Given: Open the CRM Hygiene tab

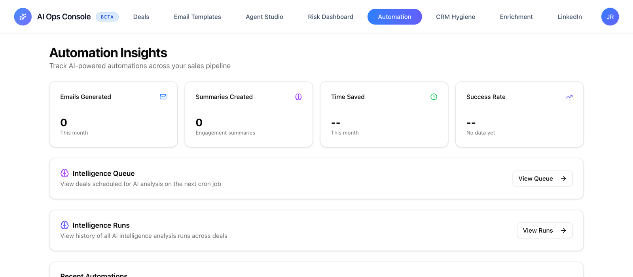Looking at the screenshot, I should 455,17.
